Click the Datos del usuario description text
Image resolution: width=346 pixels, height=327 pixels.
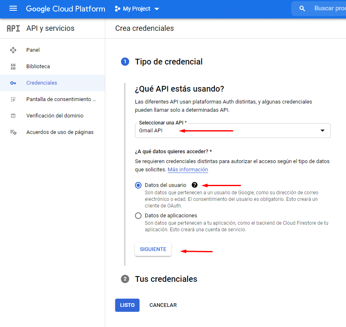tap(232, 199)
